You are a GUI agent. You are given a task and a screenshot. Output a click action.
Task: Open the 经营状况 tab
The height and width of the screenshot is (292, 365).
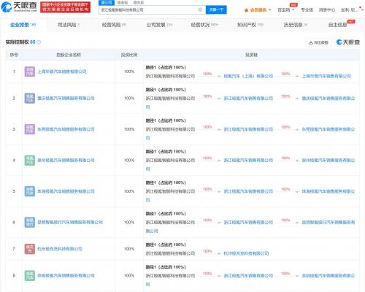click(204, 25)
